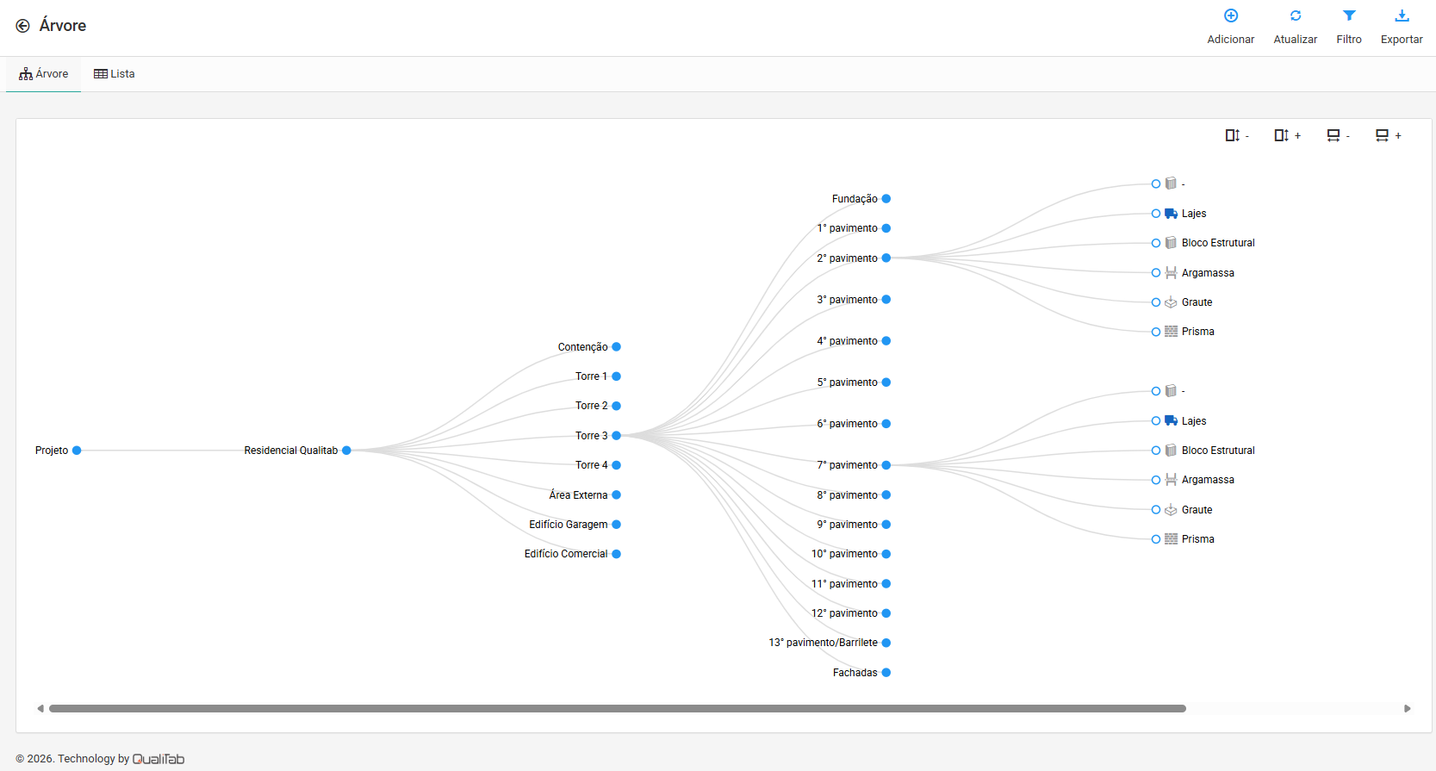The width and height of the screenshot is (1436, 771).
Task: Expand the 10° pavimento node
Action: (x=886, y=554)
